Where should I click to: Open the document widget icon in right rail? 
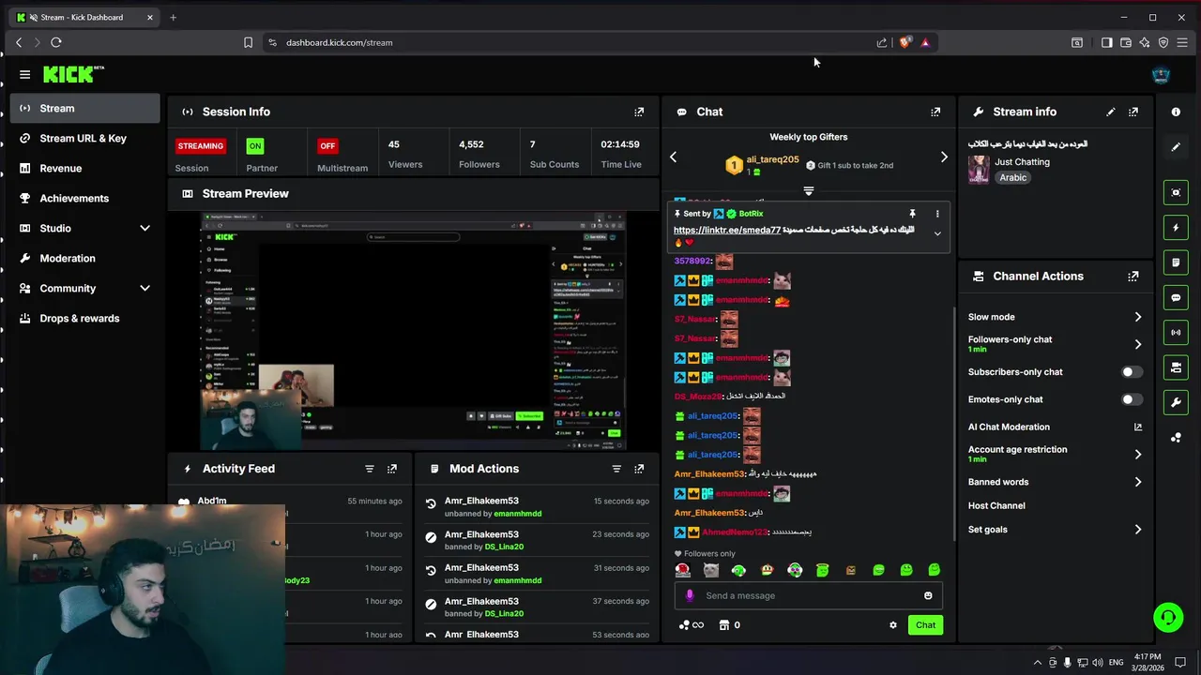1176,262
